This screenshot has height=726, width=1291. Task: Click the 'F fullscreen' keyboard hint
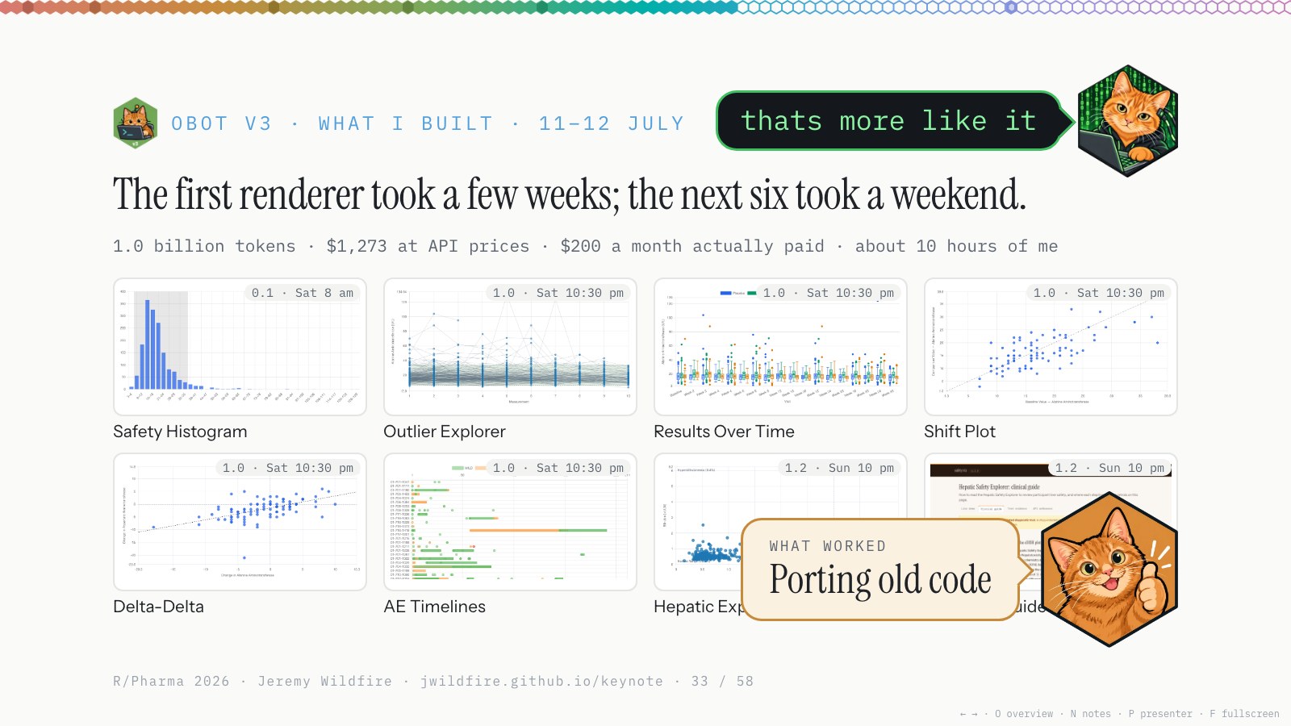1244,714
